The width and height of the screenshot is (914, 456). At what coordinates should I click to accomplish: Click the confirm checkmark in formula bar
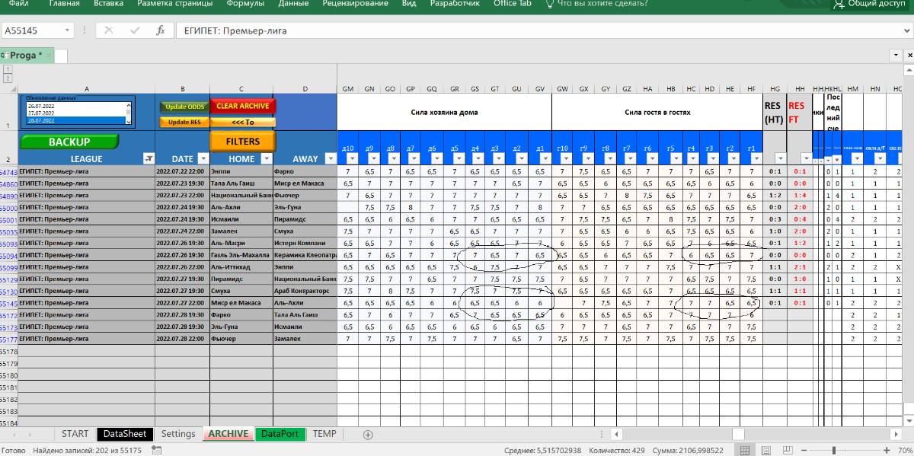[x=135, y=30]
